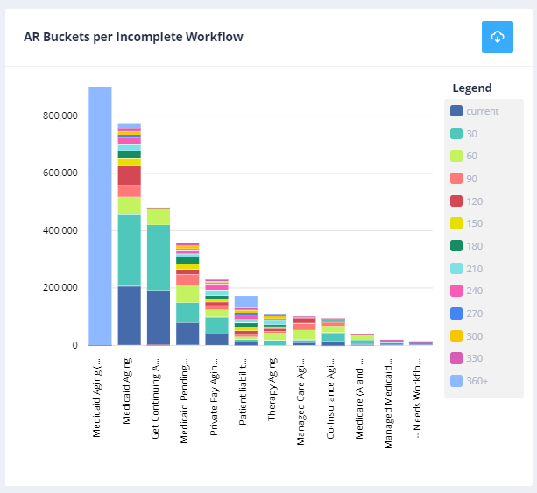Toggle the '30' legend entry
537x493 pixels.
click(471, 134)
